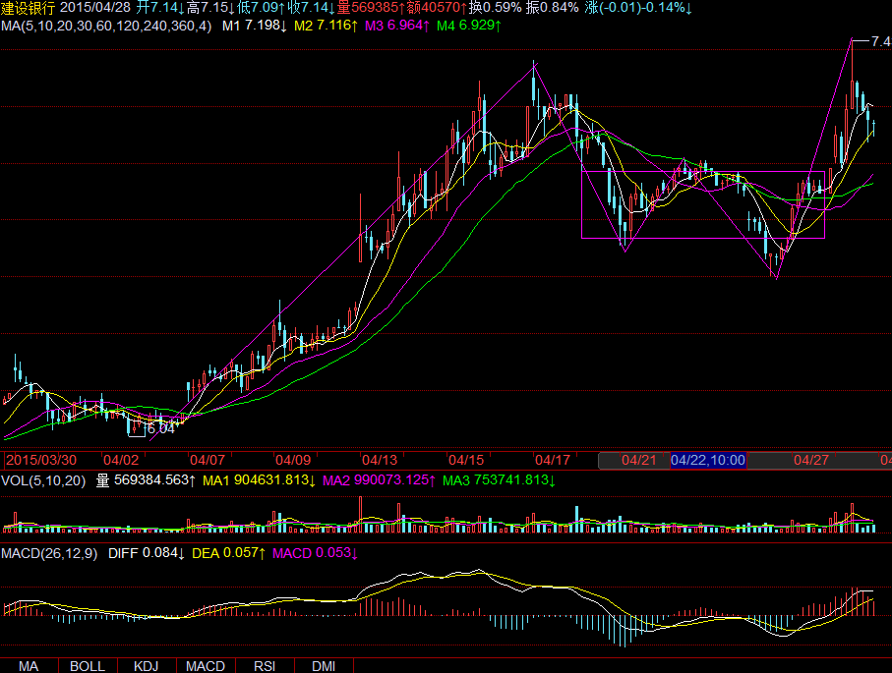892x673 pixels.
Task: Click the 04/17 date axis label
Action: click(x=551, y=460)
